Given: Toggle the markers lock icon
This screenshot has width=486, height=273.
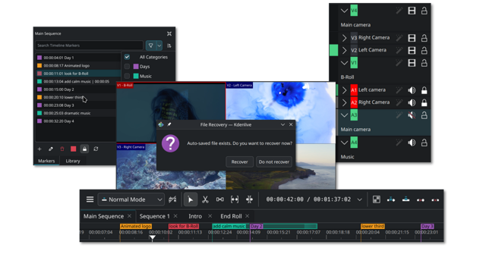Looking at the screenshot, I should 84,149.
